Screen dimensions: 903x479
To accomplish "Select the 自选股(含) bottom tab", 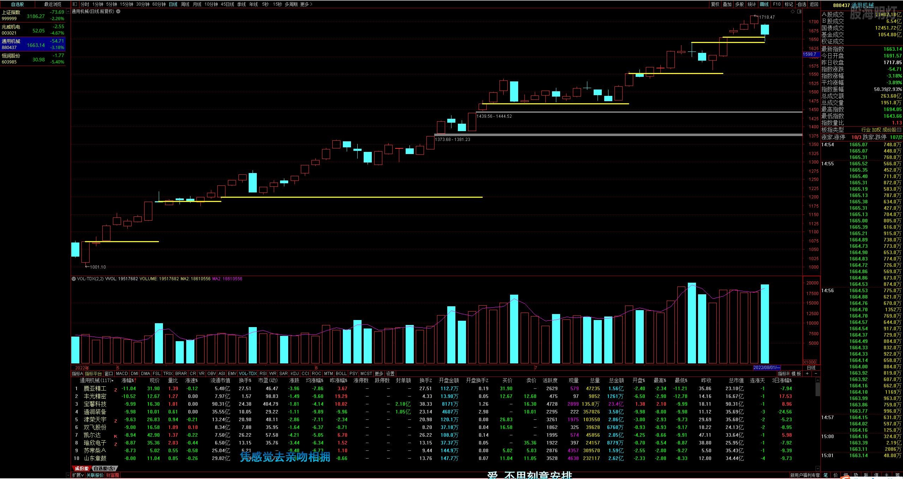I will coord(104,468).
